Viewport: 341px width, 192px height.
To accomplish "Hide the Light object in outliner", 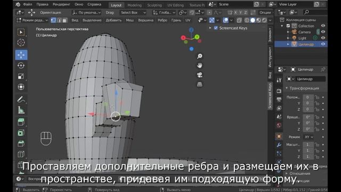I will [x=323, y=38].
